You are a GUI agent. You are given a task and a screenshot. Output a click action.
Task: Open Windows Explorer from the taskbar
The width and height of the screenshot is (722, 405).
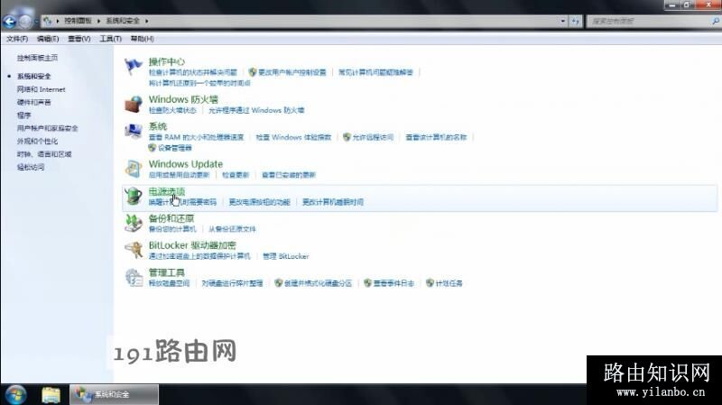(51, 395)
